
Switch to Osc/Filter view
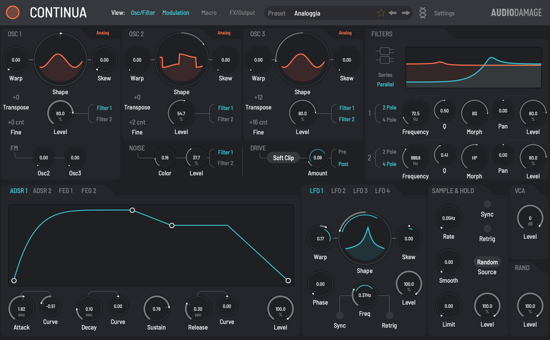pyautogui.click(x=143, y=13)
